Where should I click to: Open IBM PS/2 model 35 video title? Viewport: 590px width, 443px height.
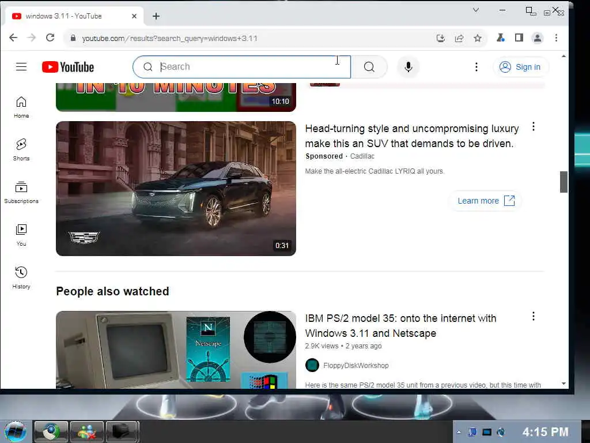[x=400, y=326]
